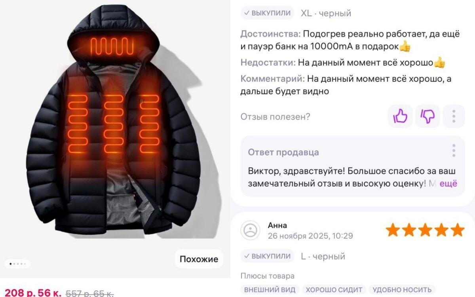
Task: Select the «ВНЕШНИЙ ВИД» tag
Action: (x=270, y=290)
